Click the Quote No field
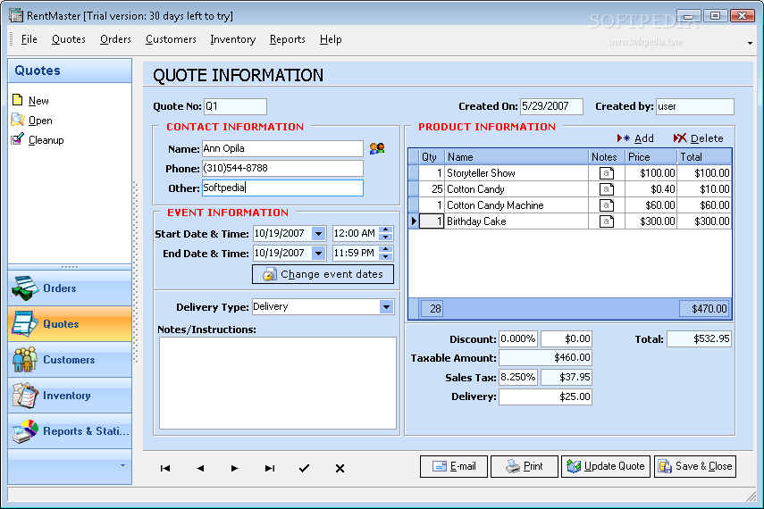Screen dimensions: 764x509 click(235, 106)
